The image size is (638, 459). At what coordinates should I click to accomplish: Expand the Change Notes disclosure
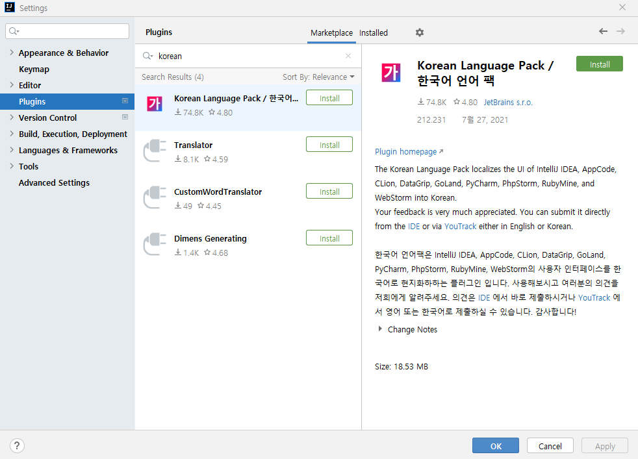(x=380, y=329)
